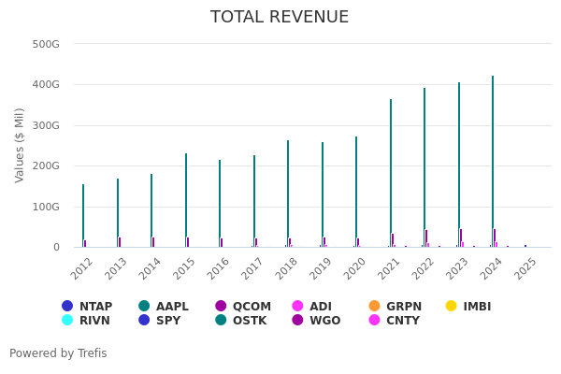Image resolution: width=561 pixels, height=374 pixels.
Task: Click the orange GRPN legend marker
Action: coord(374,307)
